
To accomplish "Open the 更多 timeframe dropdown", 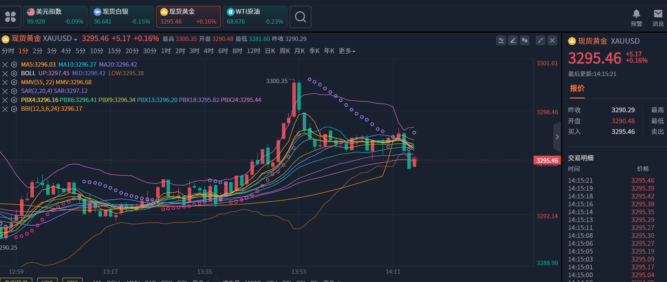I will [x=347, y=51].
